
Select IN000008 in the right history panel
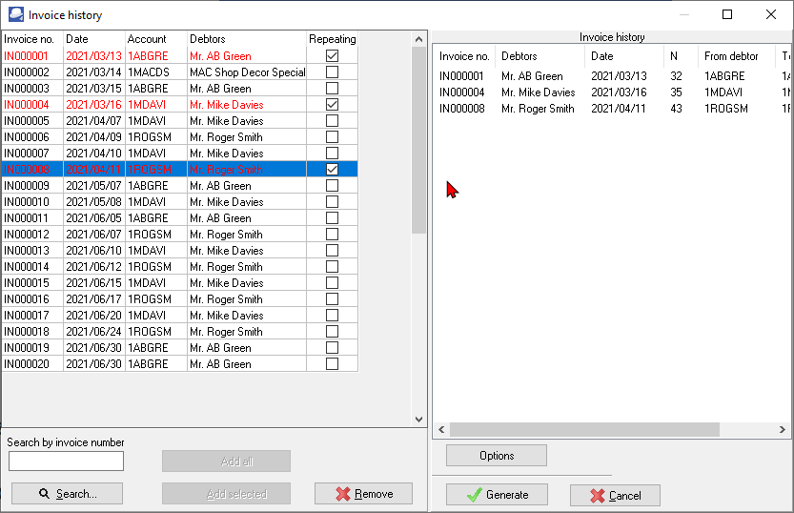pos(461,109)
